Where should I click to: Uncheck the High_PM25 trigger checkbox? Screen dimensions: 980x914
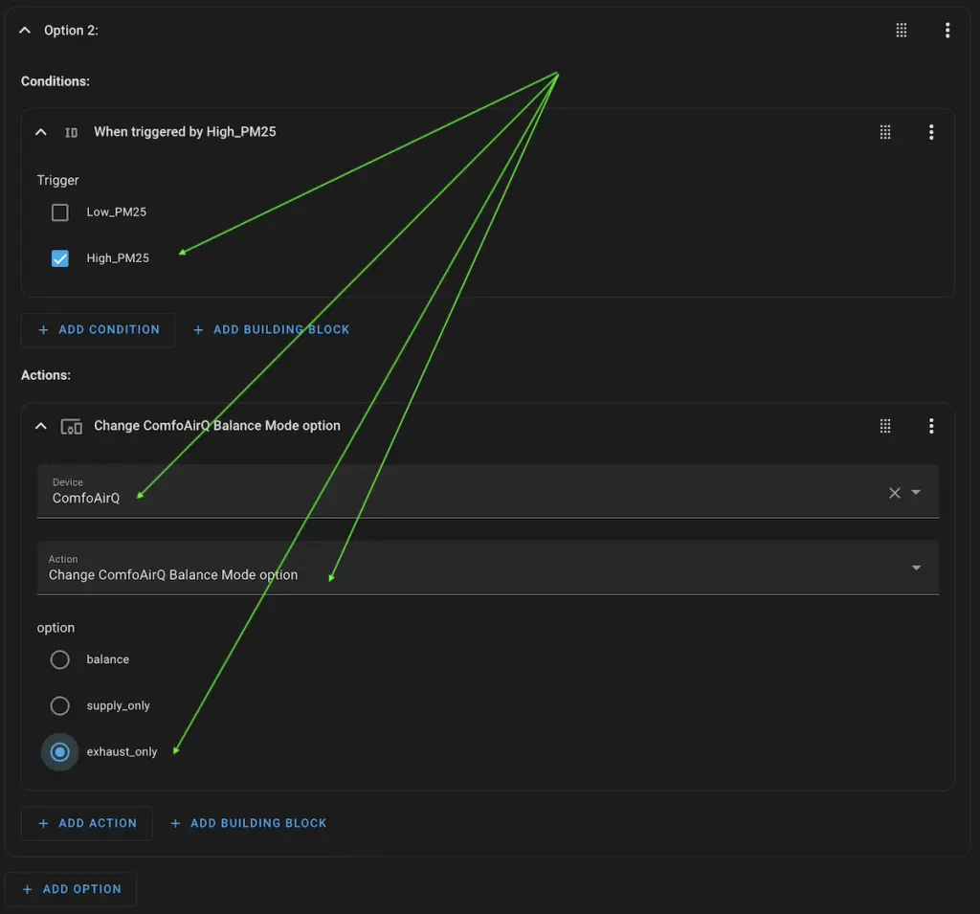tap(60, 258)
